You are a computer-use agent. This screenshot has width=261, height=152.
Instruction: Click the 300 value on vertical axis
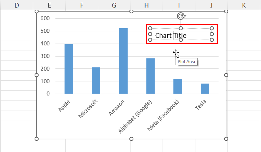click(45, 56)
